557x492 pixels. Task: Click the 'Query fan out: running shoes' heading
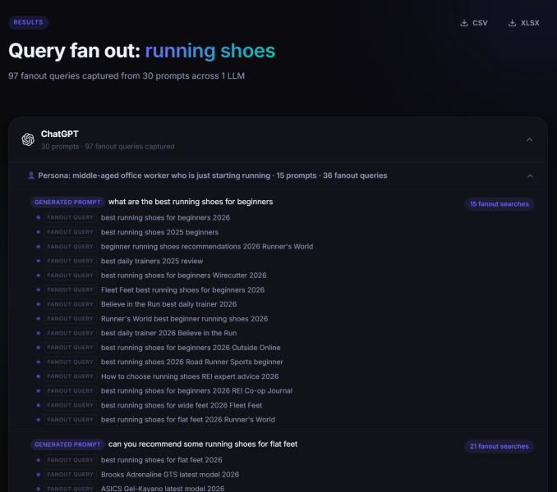coord(142,51)
